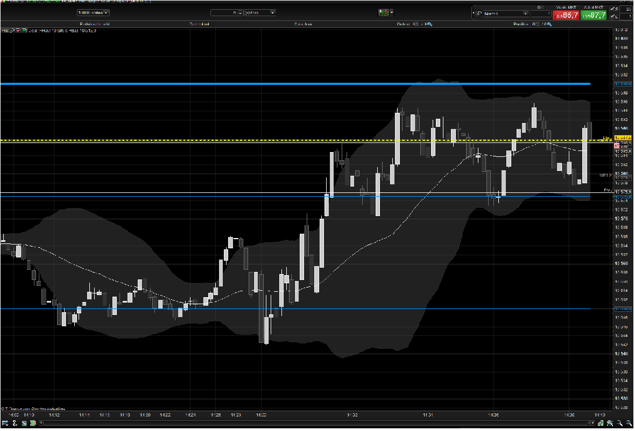Click the horizontal scrollbar right arrow

click(593, 423)
